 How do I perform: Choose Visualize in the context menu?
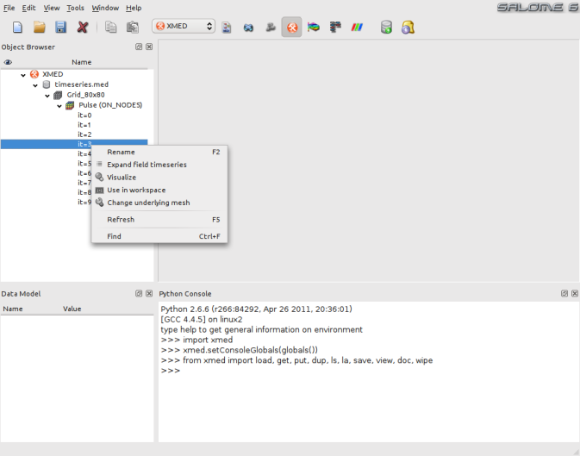click(159, 178)
